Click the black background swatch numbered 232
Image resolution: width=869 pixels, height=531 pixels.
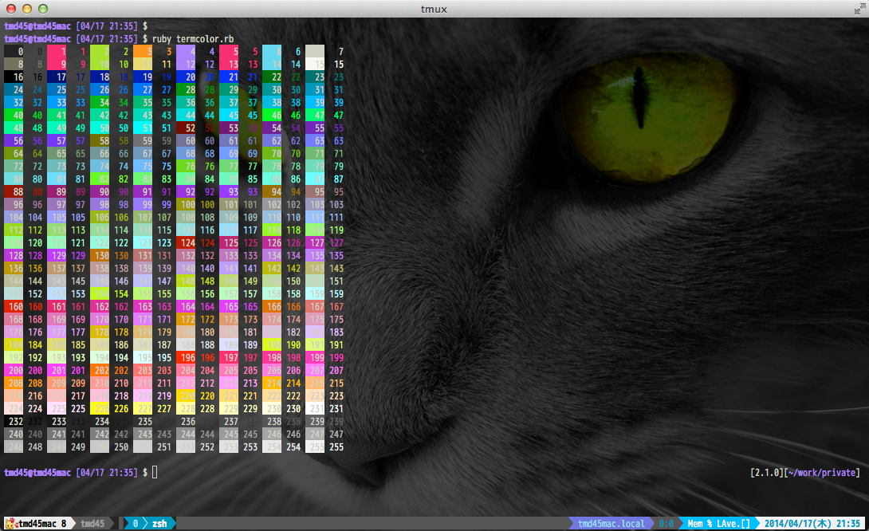(14, 421)
